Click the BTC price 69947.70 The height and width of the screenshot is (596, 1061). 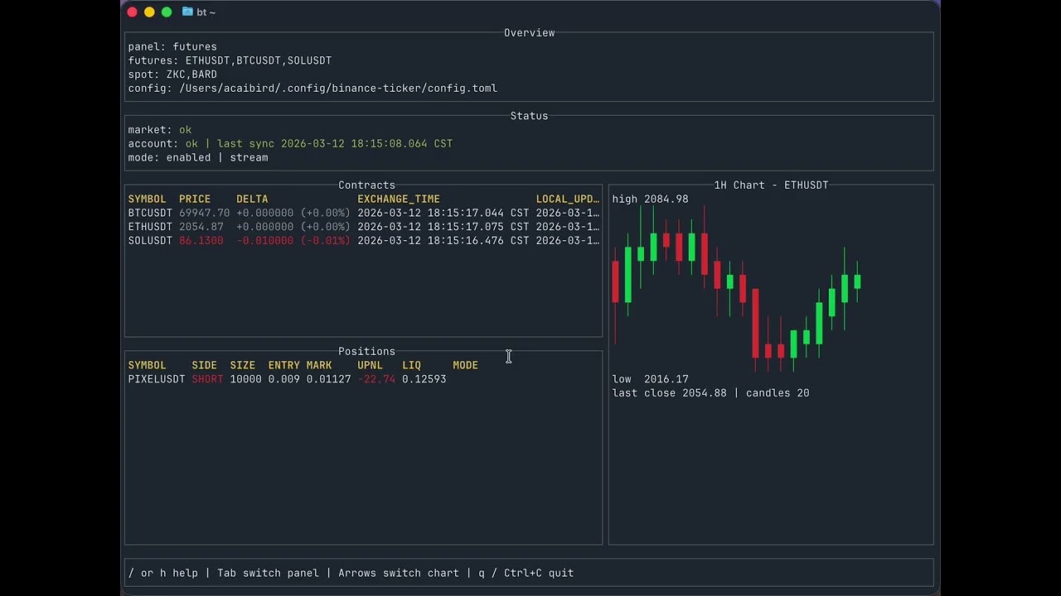point(205,213)
